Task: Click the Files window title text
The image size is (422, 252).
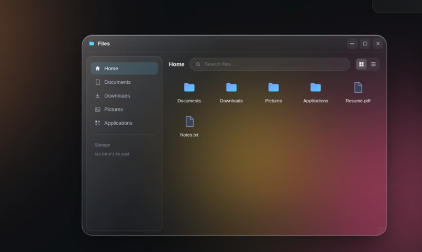Action: pos(104,43)
